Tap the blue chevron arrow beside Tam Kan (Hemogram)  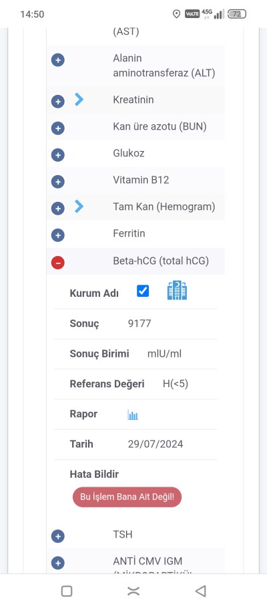(x=79, y=207)
